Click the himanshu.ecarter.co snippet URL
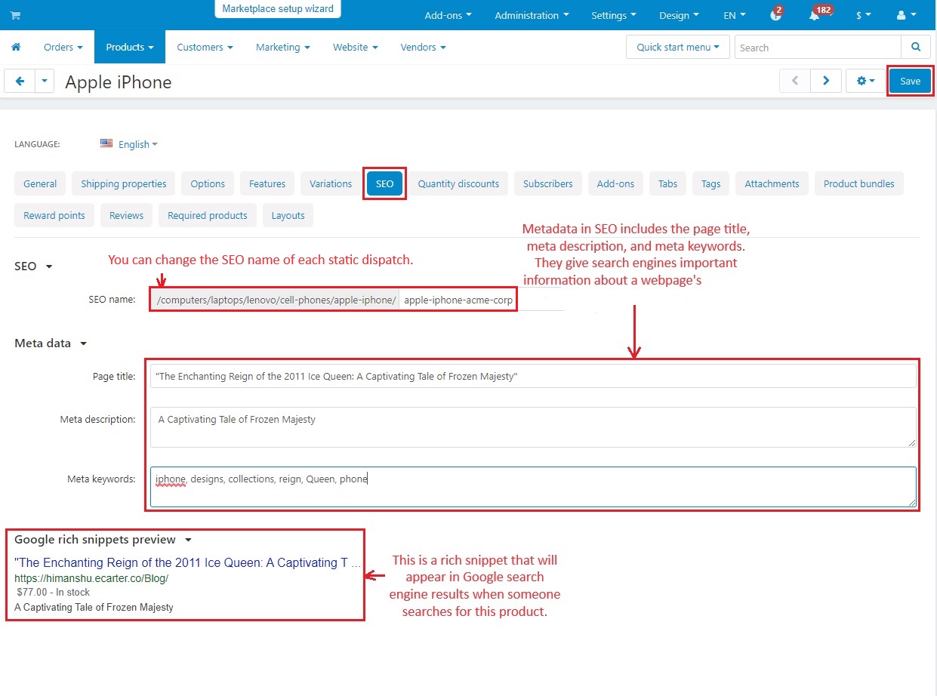Viewport: 937px width, 696px height. point(91,578)
